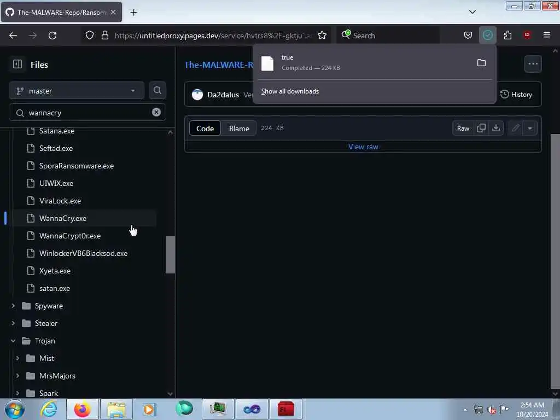560x420 pixels.
Task: Expand the Mist folder
Action: click(17, 358)
